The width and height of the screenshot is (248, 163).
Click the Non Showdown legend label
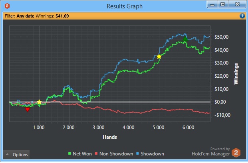[116, 154]
